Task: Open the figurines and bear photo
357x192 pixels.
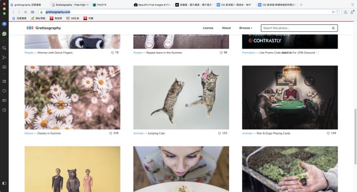Action: coord(72,169)
